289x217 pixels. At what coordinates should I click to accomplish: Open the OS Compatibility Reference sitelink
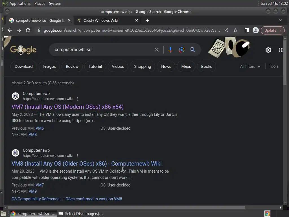click(37, 199)
